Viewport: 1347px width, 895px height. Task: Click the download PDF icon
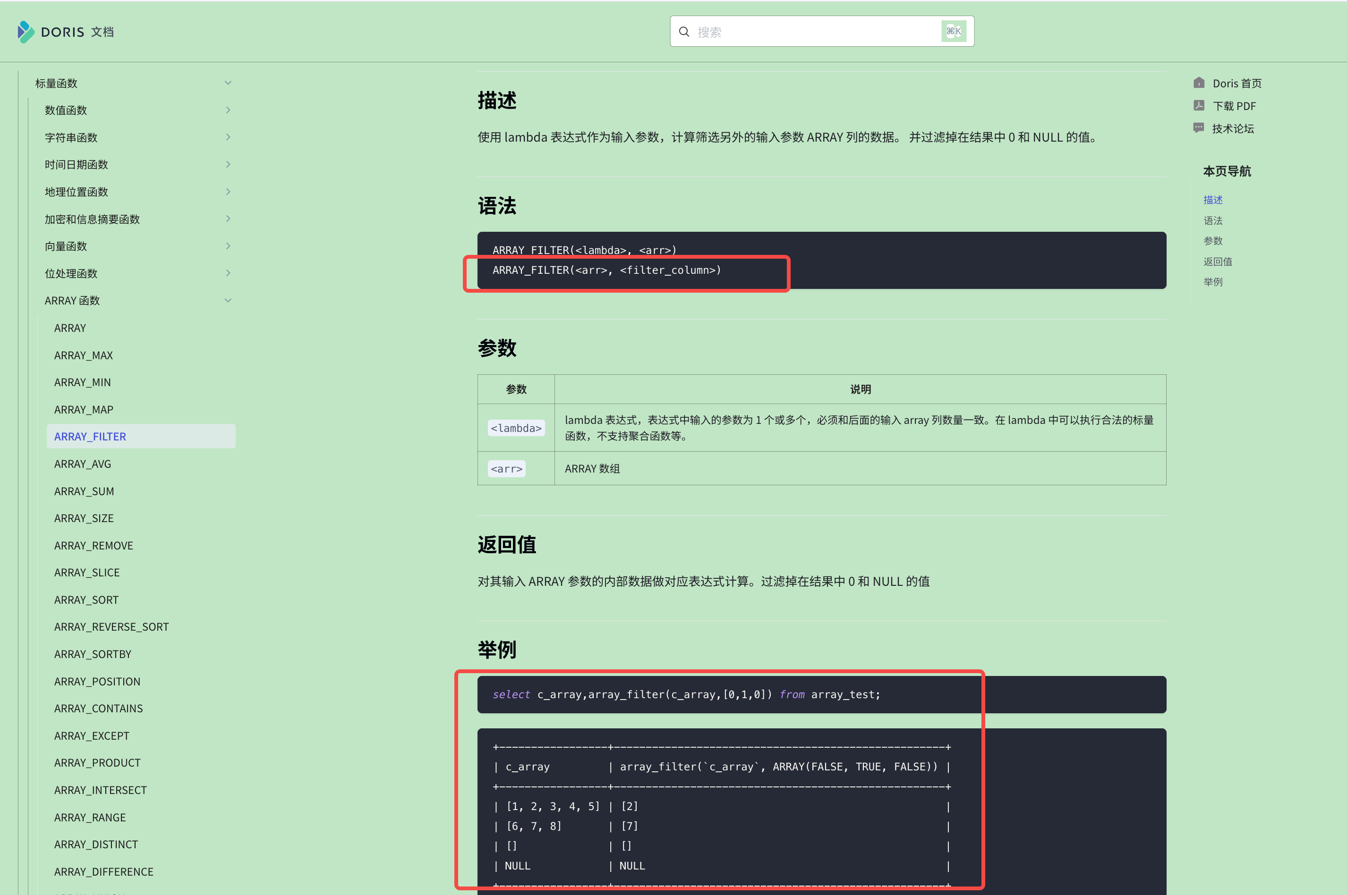coord(1199,106)
